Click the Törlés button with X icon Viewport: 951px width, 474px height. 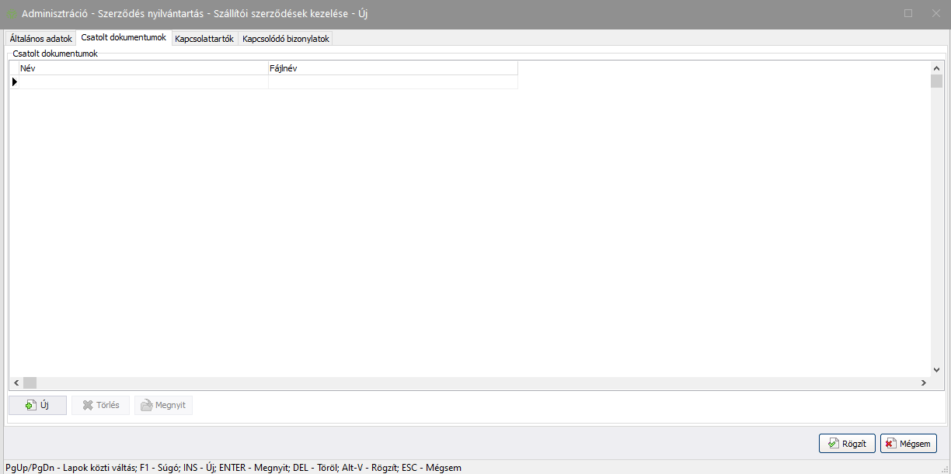tap(100, 405)
